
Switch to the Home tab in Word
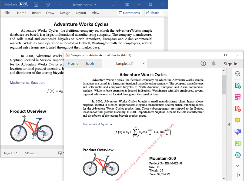[22, 13]
